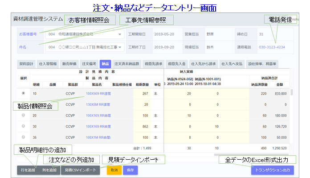Open the 仕入等情報 tab

tap(48, 64)
